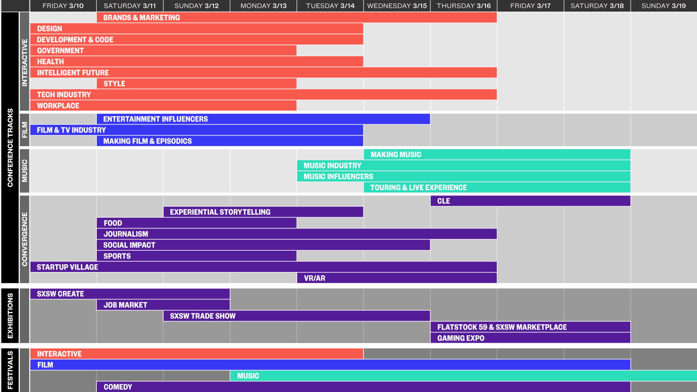Select the Making Music track bar
Image resolution: width=697 pixels, height=392 pixels.
(497, 154)
